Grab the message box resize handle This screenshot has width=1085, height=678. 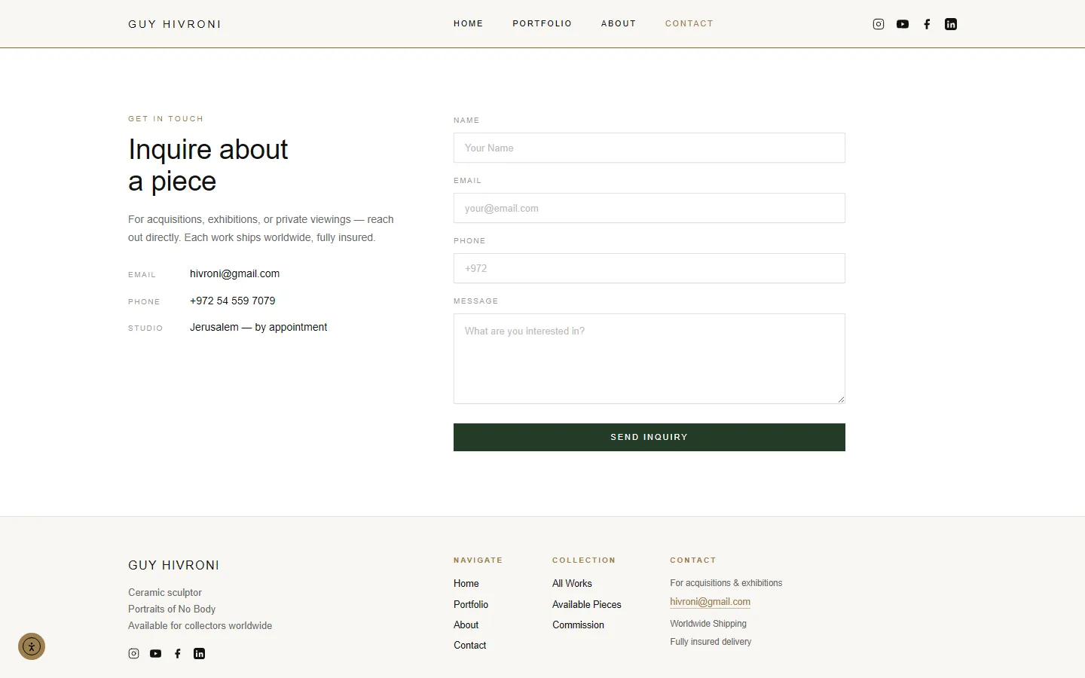(841, 399)
